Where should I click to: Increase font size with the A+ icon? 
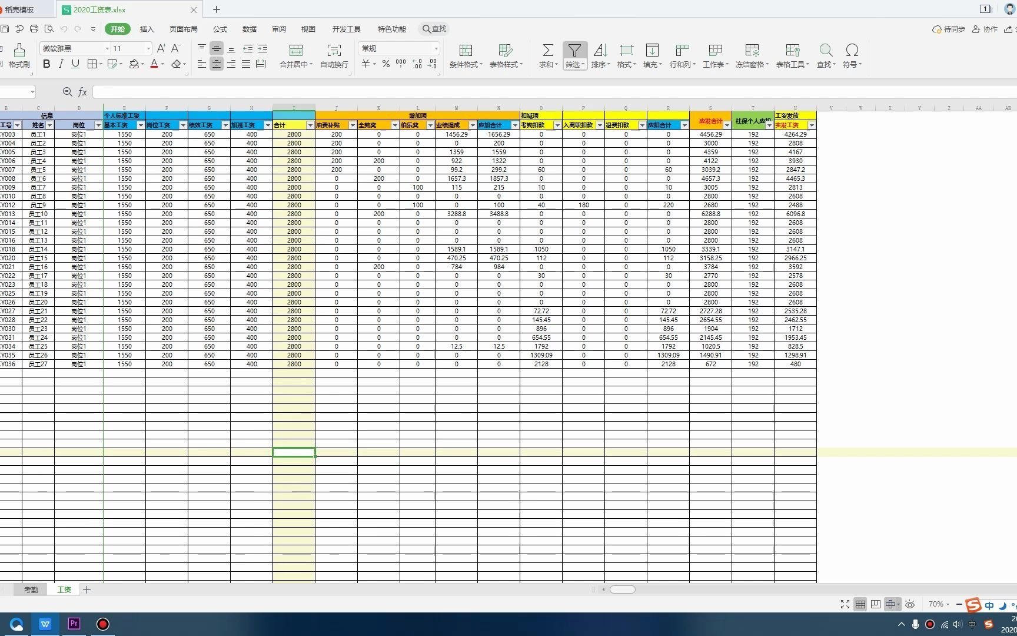[x=161, y=48]
